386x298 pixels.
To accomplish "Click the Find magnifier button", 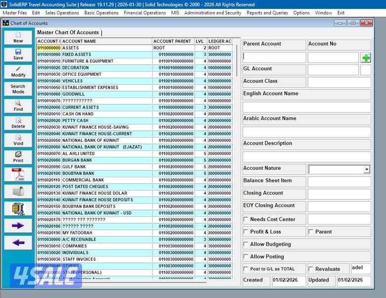I will point(18,106).
